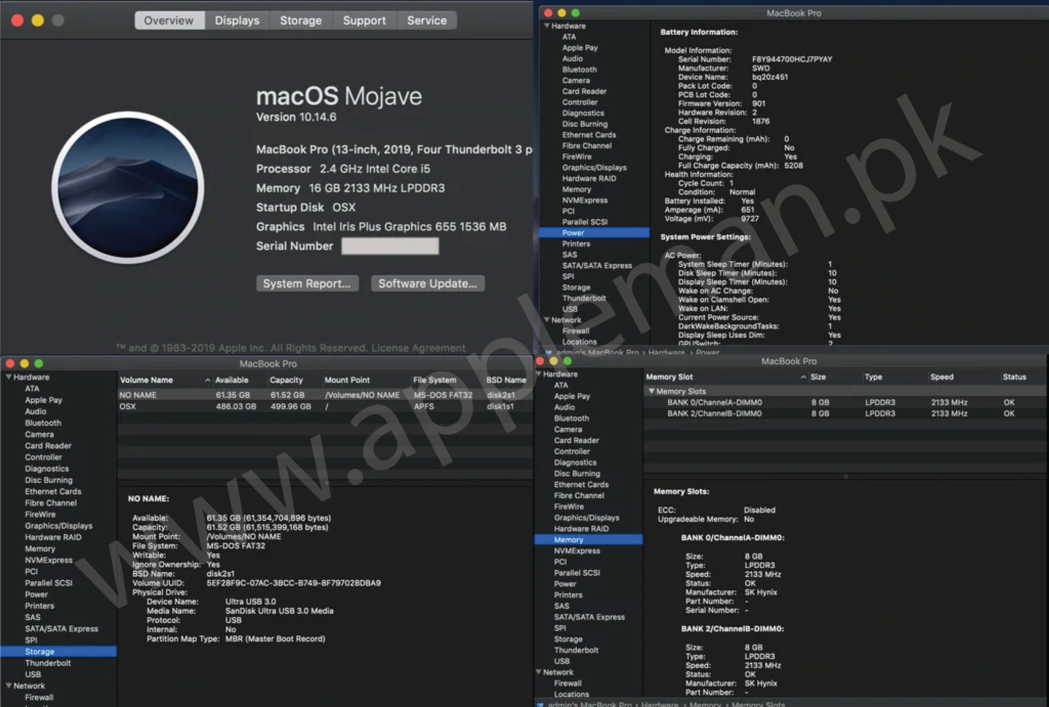Viewport: 1049px width, 707px height.
Task: Select Camera in volumes window sidebar
Action: point(39,434)
